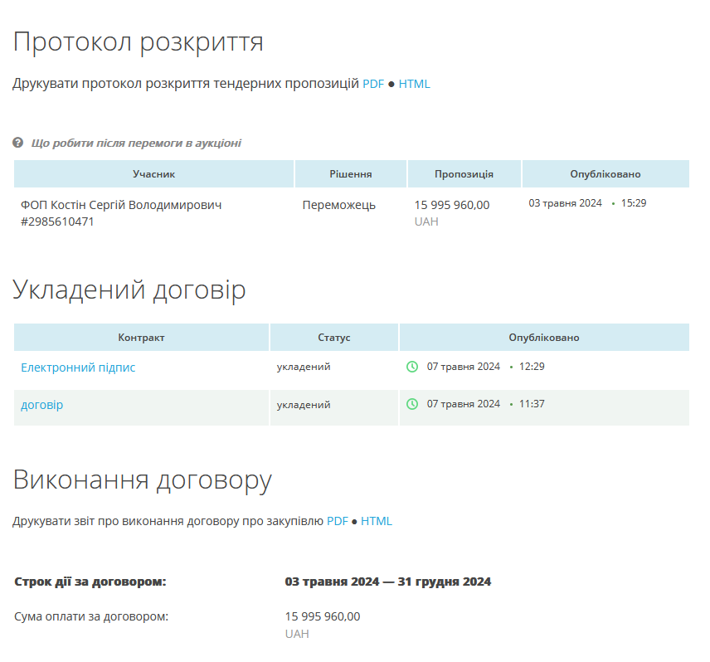Open the договір contract document link
710x662 pixels.
(41, 405)
